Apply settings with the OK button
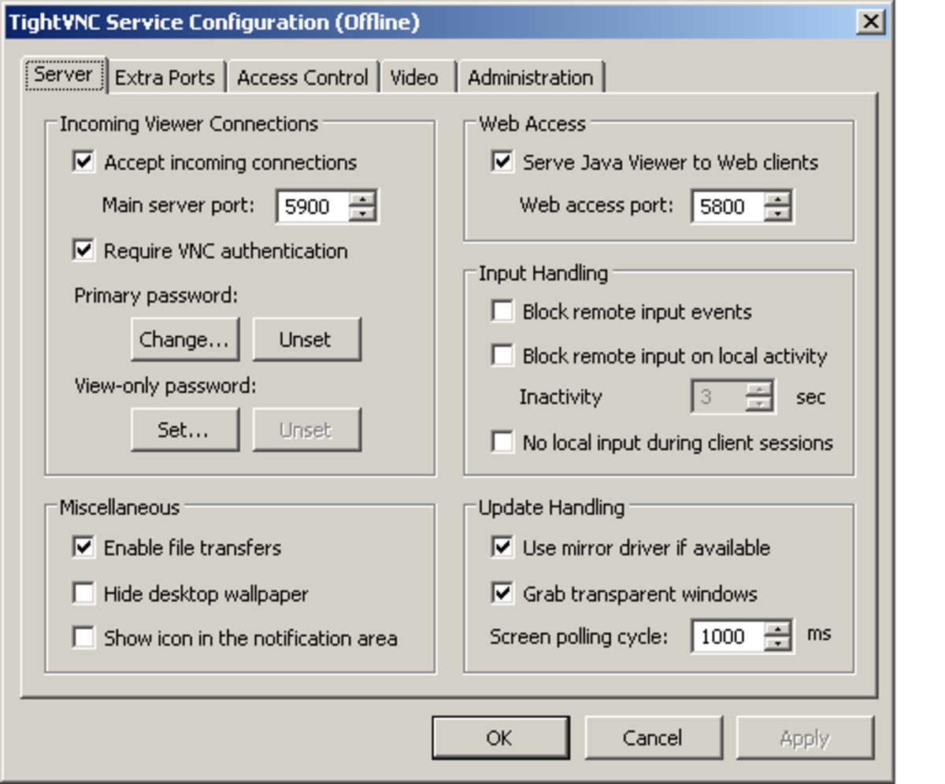Image resolution: width=945 pixels, height=784 pixels. tap(500, 738)
